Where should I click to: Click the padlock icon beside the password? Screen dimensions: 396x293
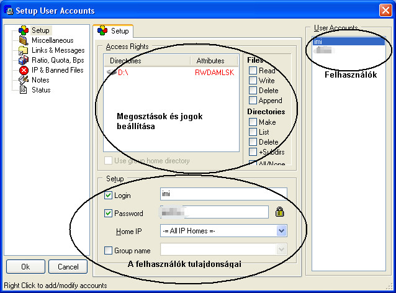tap(280, 212)
